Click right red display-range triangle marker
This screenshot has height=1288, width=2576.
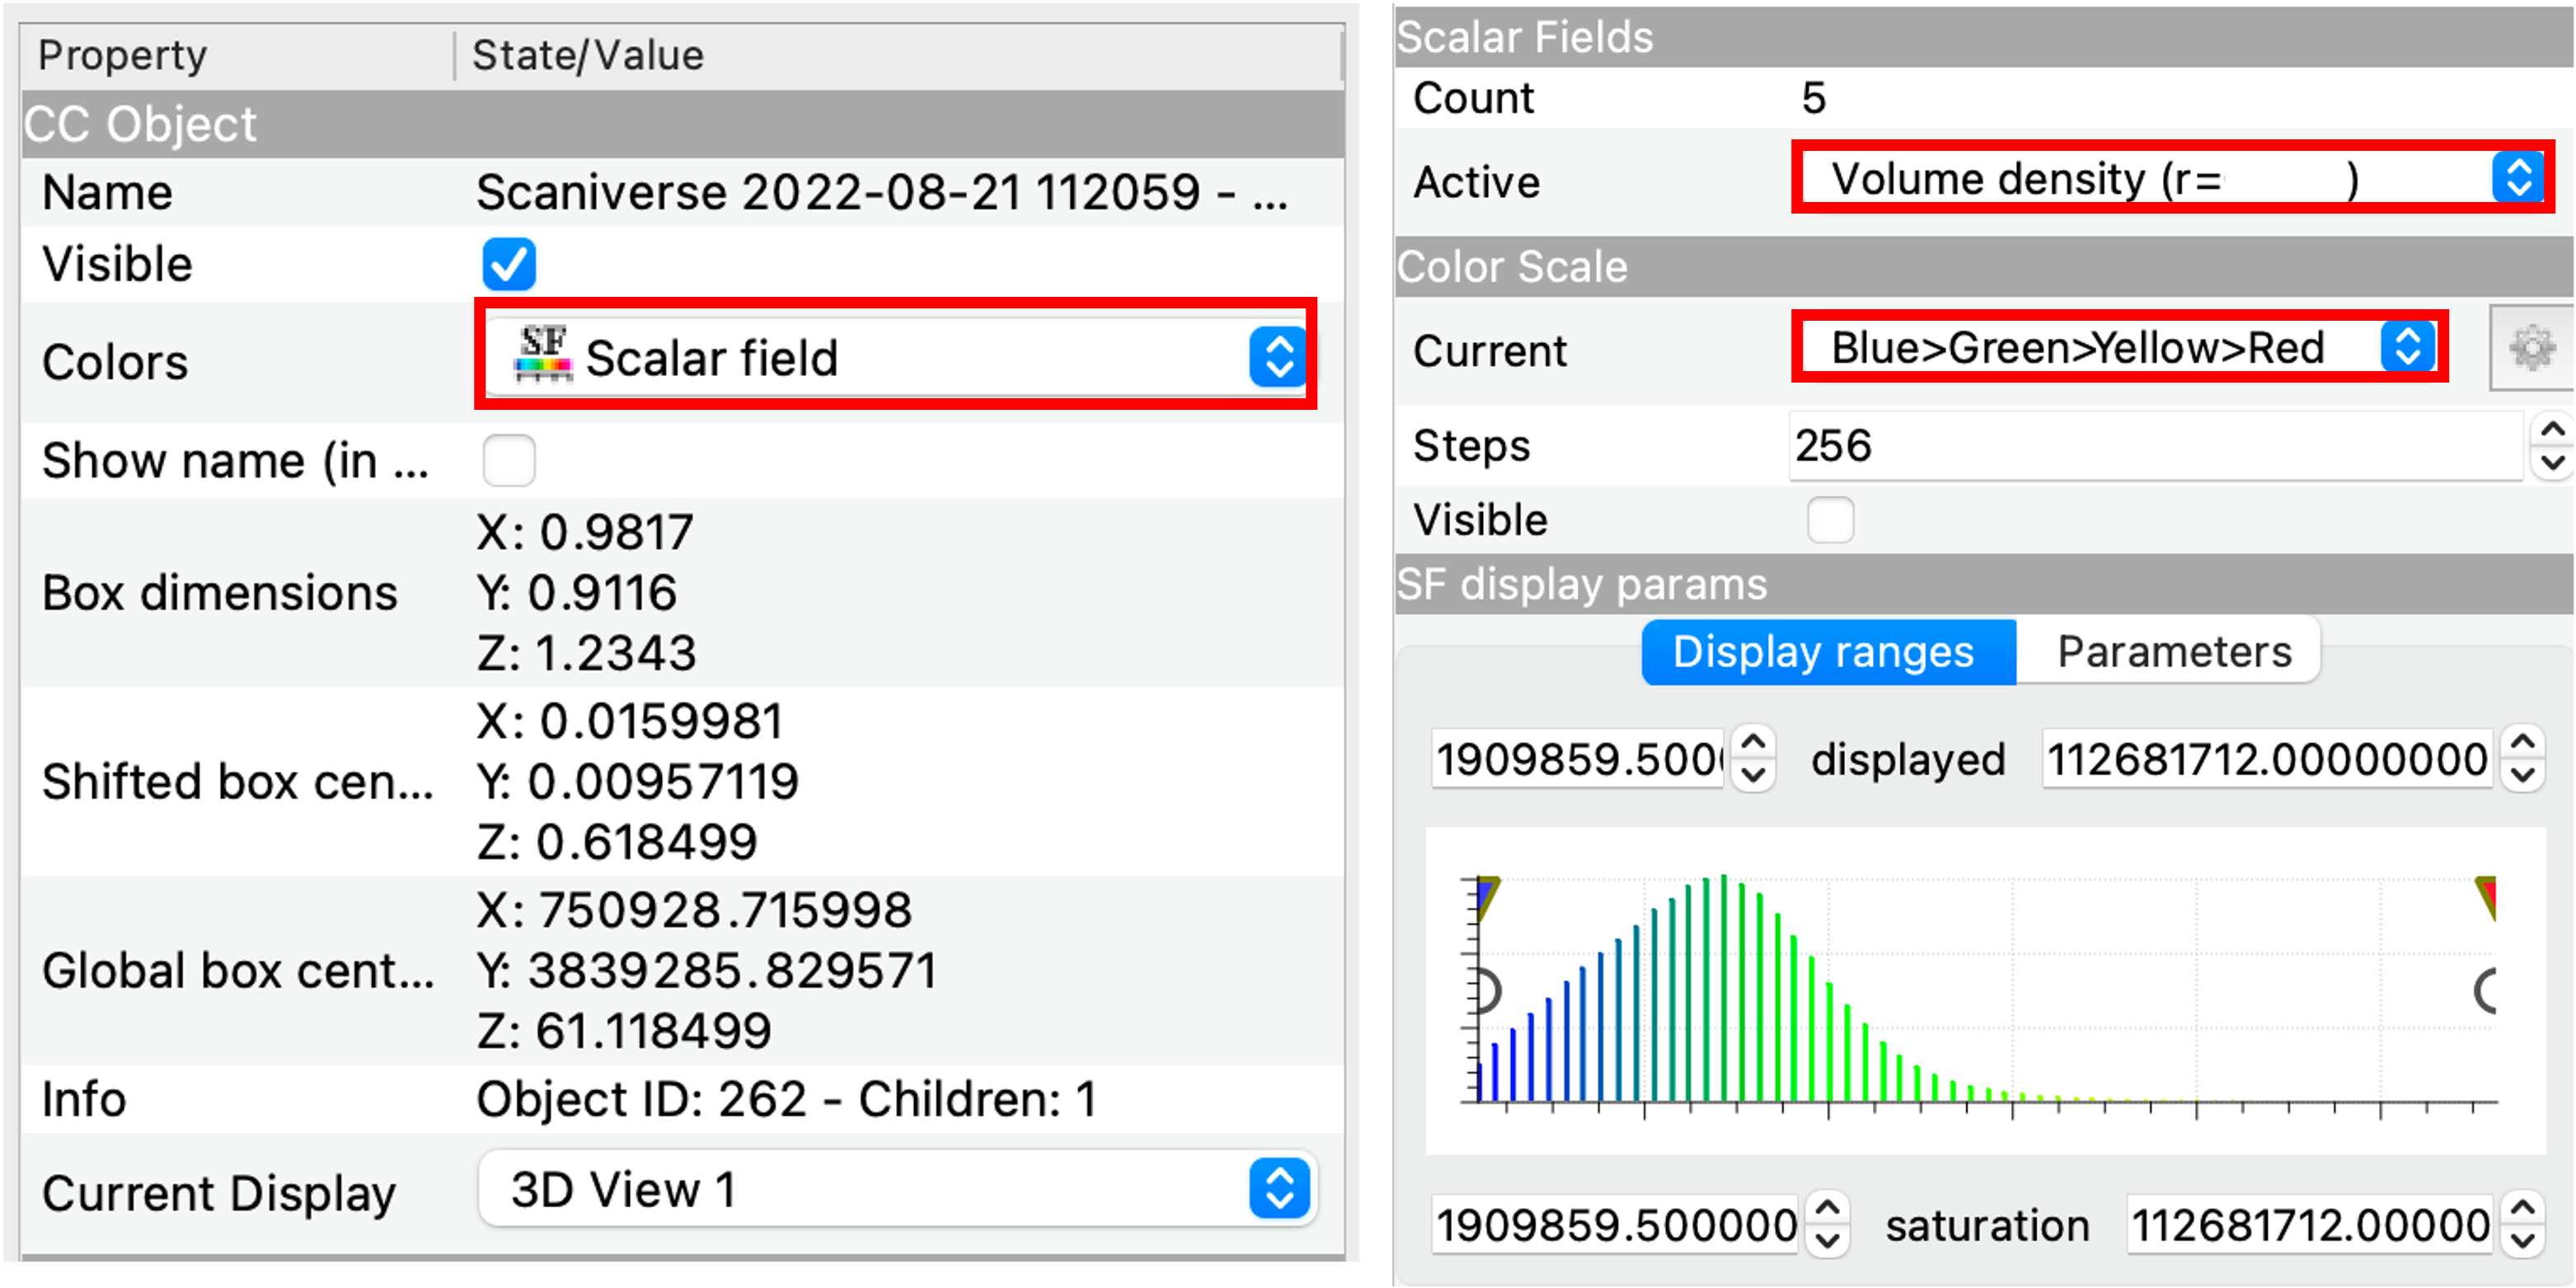coord(2485,898)
